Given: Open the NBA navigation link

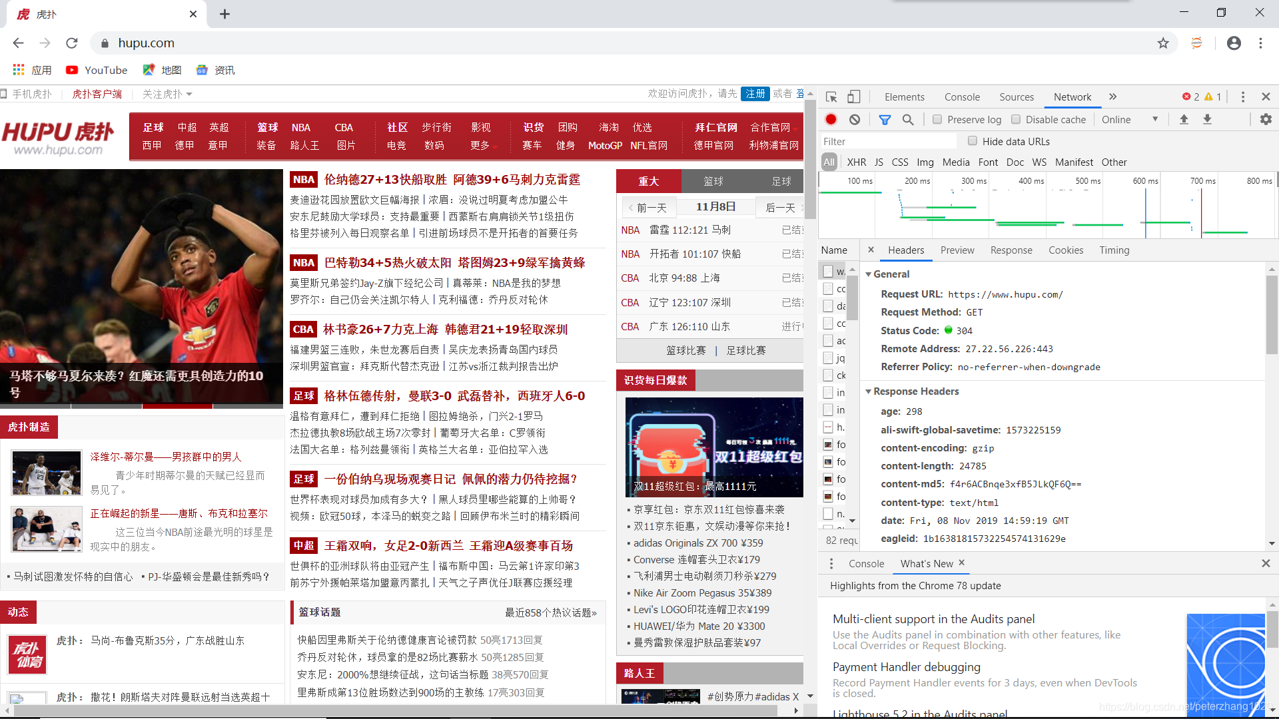Looking at the screenshot, I should [x=301, y=127].
